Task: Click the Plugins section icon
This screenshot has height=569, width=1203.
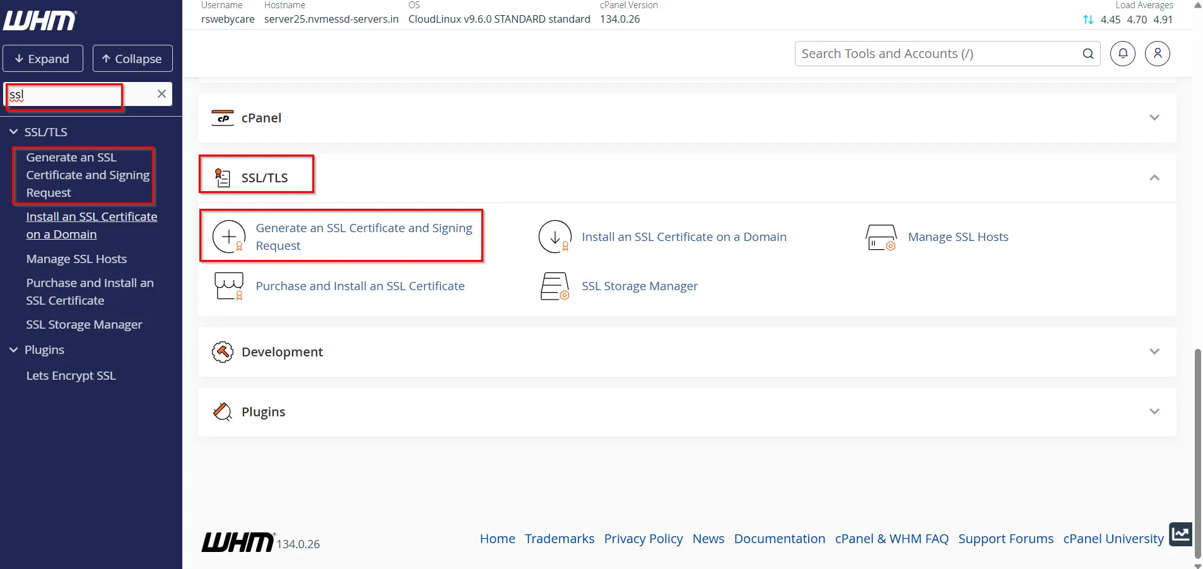Action: [x=223, y=412]
